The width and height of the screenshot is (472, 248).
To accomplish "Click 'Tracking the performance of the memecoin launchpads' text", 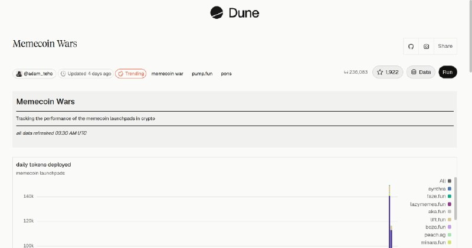I will pos(86,119).
